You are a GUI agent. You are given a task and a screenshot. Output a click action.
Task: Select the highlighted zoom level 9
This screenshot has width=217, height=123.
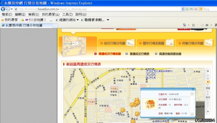(208, 82)
